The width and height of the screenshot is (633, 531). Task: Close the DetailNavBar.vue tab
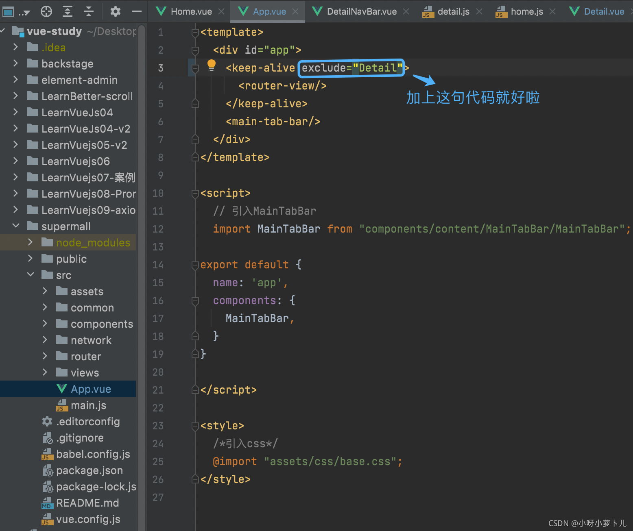point(406,11)
